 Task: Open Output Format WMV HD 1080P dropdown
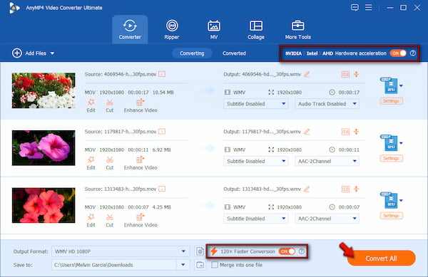coord(121,251)
